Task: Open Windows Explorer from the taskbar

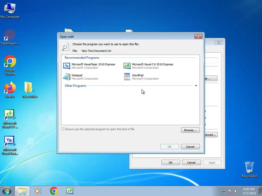Action: coord(22,191)
